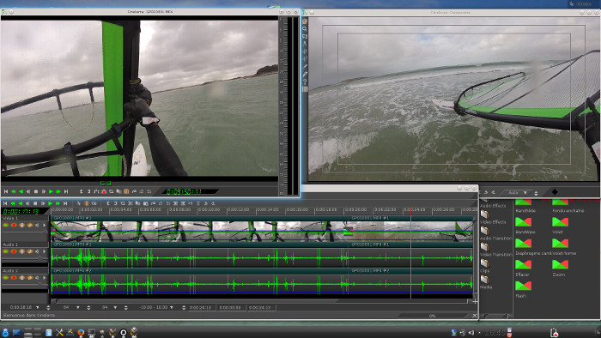Expand the Video 1 track

tap(45, 225)
